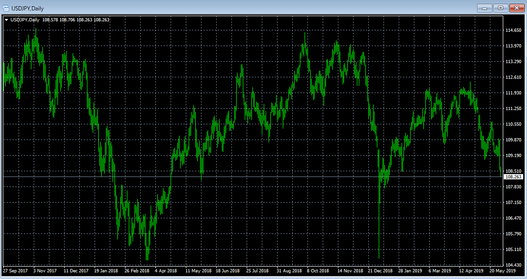
Task: Select the open price value 108.578
Action: click(50, 20)
